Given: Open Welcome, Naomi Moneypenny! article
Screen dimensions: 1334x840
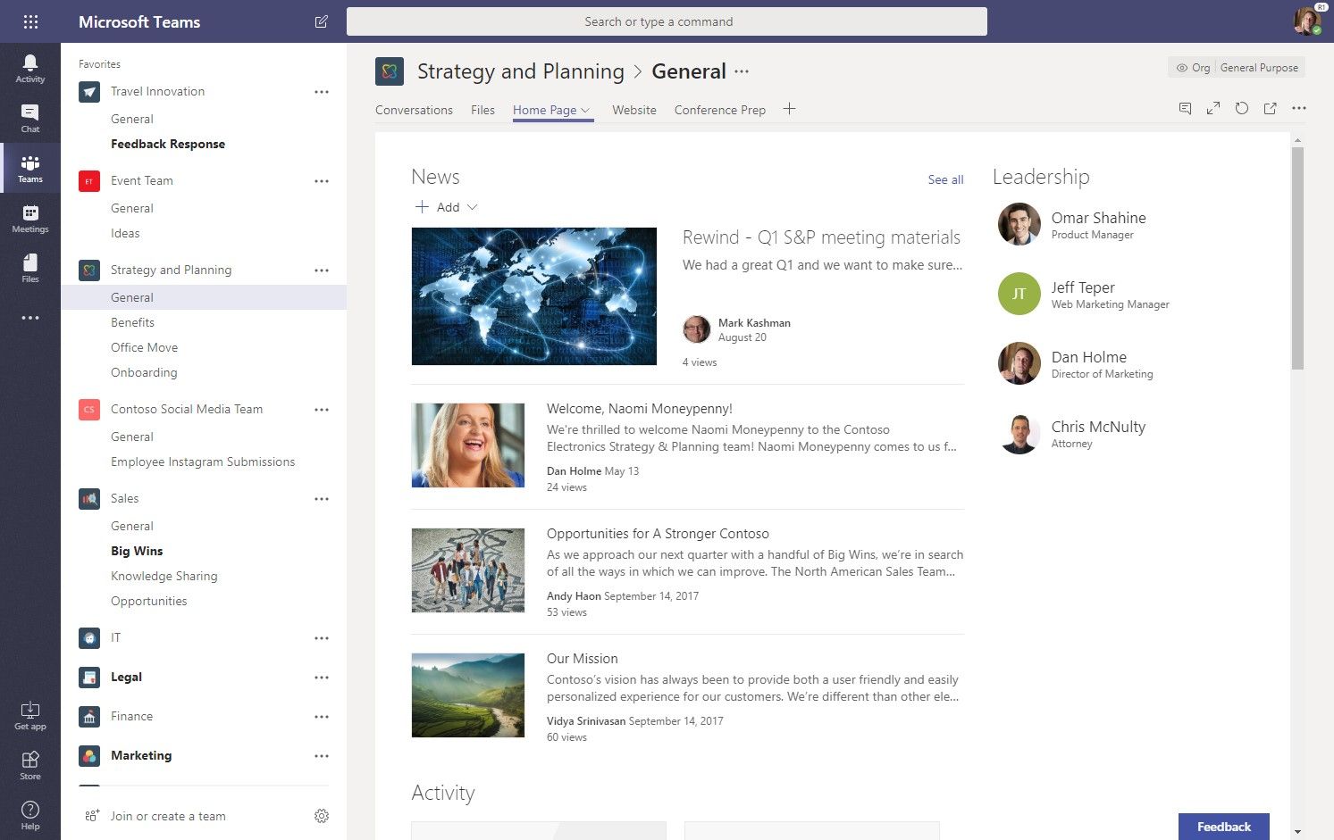Looking at the screenshot, I should (640, 409).
